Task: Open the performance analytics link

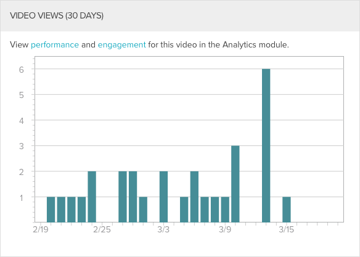Action: click(x=55, y=45)
